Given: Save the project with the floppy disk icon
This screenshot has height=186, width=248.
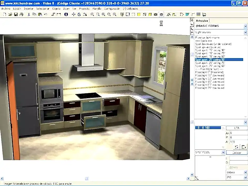Looking at the screenshot, I should click(x=16, y=14).
